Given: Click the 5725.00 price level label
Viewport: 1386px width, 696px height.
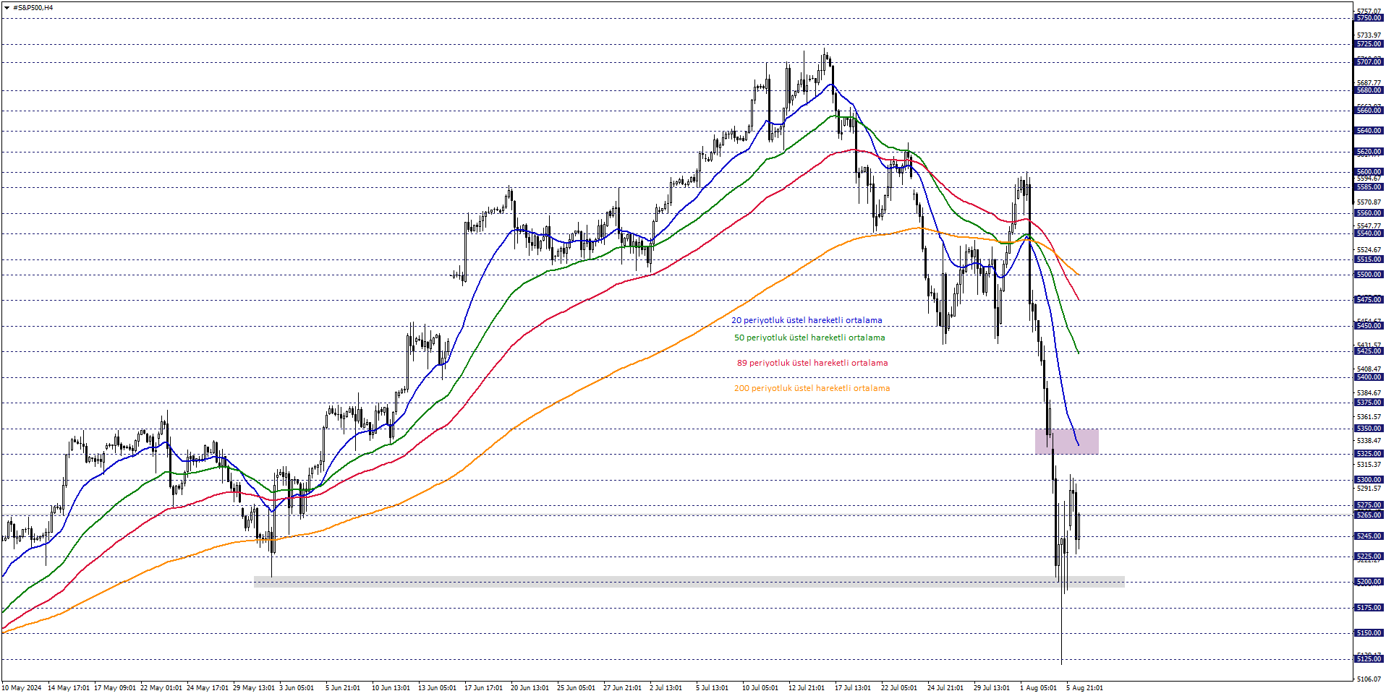Looking at the screenshot, I should point(1369,44).
